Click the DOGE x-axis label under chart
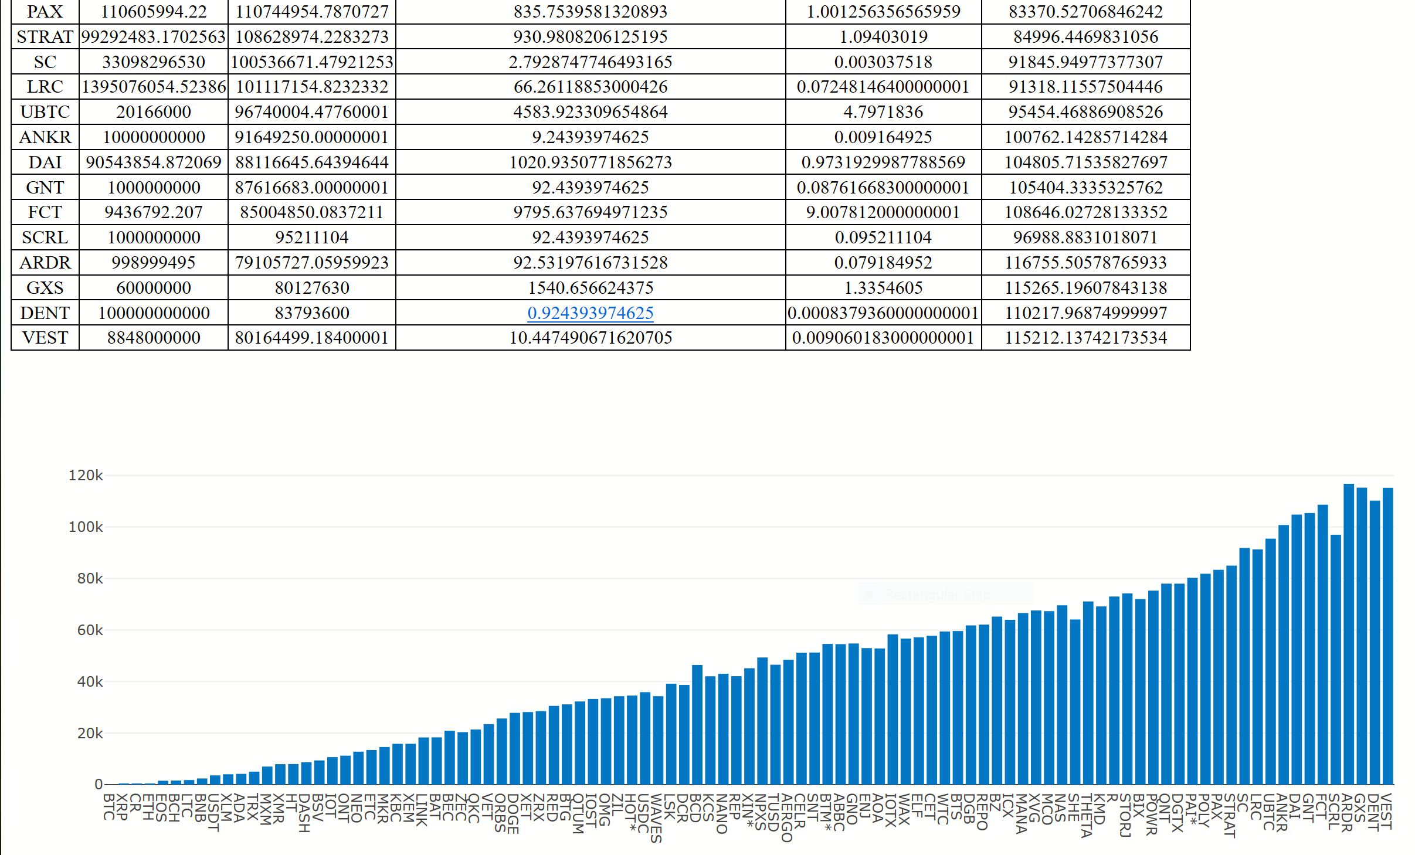Screen dimensions: 1415x855 (513, 813)
